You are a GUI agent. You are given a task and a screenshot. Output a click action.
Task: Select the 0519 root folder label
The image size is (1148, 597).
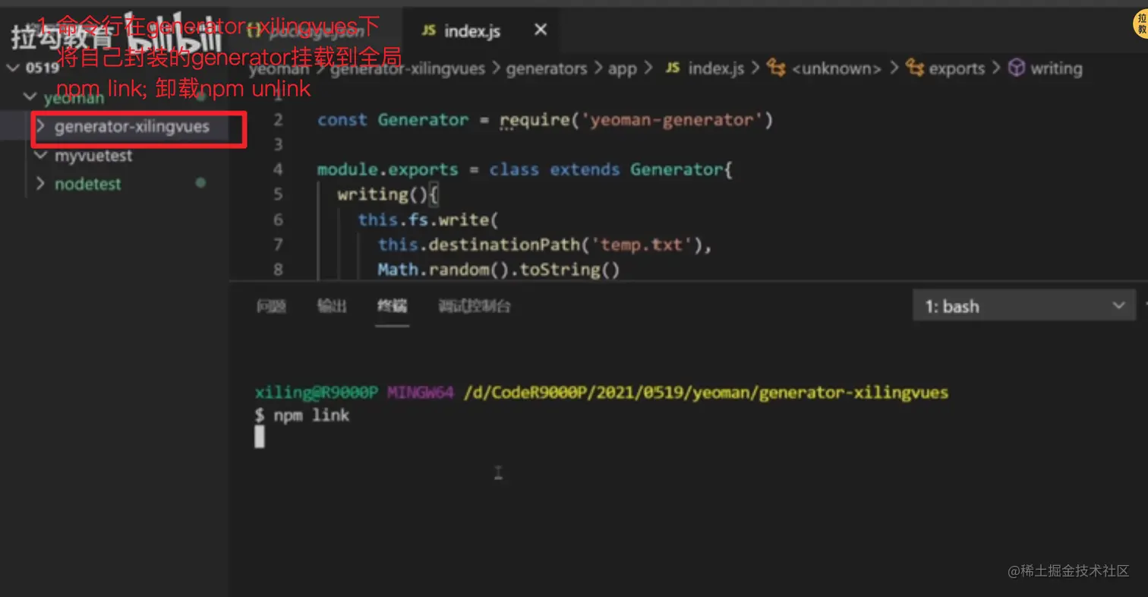coord(42,67)
